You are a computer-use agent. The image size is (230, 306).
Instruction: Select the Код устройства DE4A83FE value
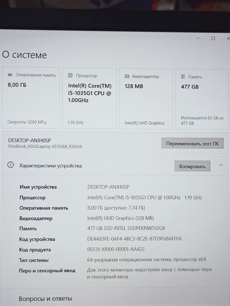click(134, 239)
